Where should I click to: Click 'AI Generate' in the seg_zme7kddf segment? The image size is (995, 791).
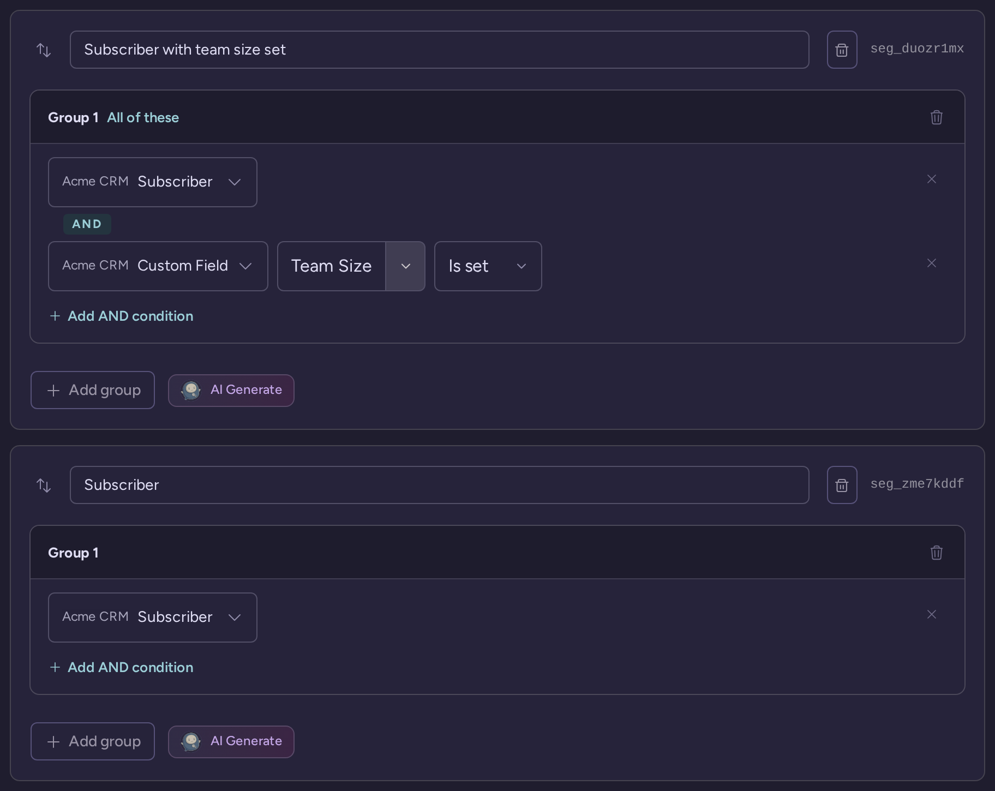[231, 741]
